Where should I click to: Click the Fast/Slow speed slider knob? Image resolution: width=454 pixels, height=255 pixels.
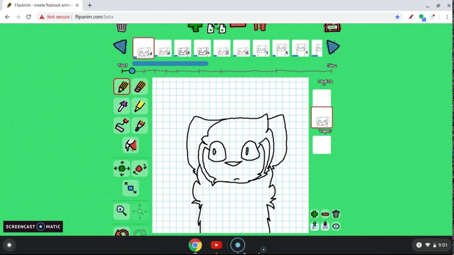pos(132,71)
